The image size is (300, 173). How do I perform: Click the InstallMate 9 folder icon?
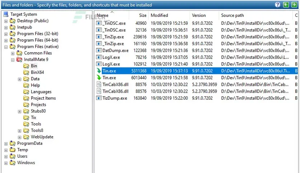[19, 60]
